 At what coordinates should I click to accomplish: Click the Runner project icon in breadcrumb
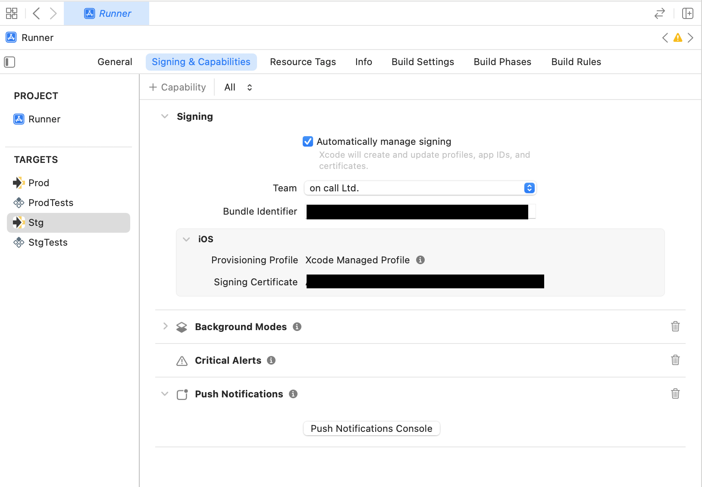(x=11, y=37)
